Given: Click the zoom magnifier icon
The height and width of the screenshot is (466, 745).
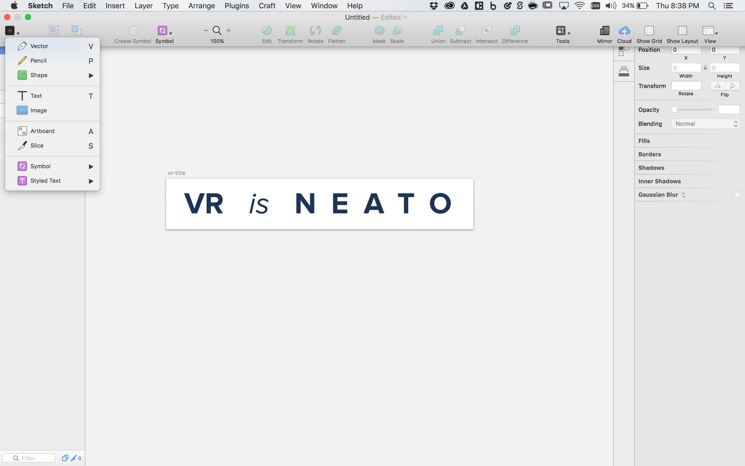Looking at the screenshot, I should point(217,31).
